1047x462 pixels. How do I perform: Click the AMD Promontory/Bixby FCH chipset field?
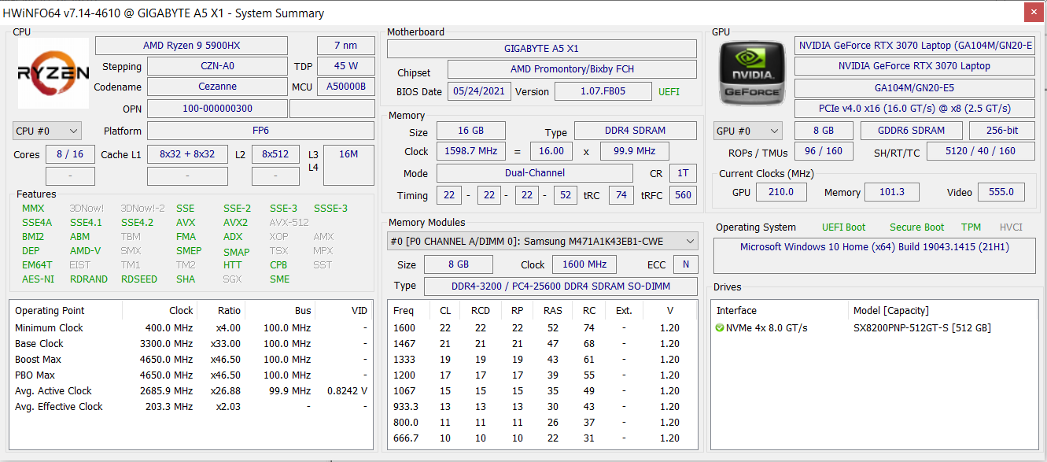coord(571,69)
